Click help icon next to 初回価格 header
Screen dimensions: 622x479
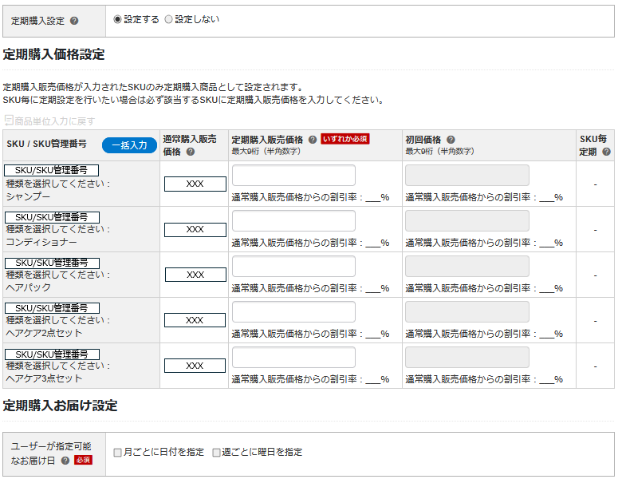click(x=451, y=139)
